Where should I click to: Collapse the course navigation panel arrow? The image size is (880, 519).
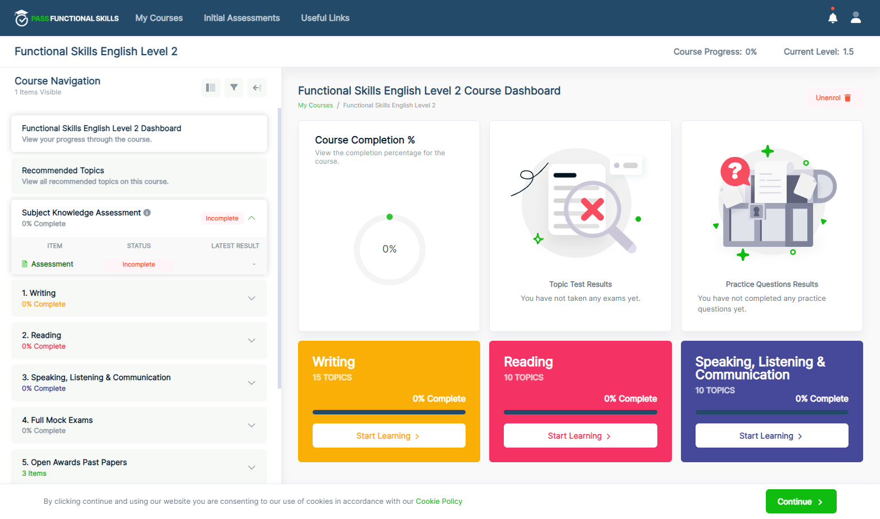pos(257,88)
